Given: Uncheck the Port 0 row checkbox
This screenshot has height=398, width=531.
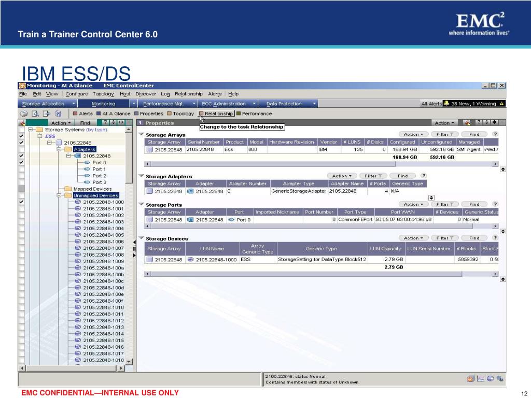Looking at the screenshot, I should coord(21,162).
